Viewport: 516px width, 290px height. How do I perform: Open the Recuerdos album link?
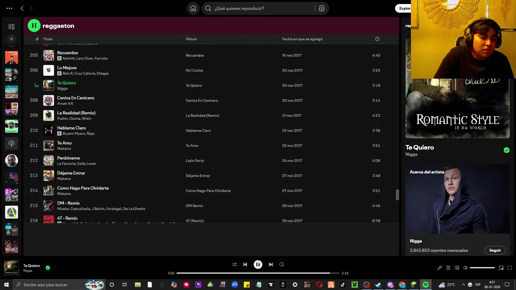[195, 56]
